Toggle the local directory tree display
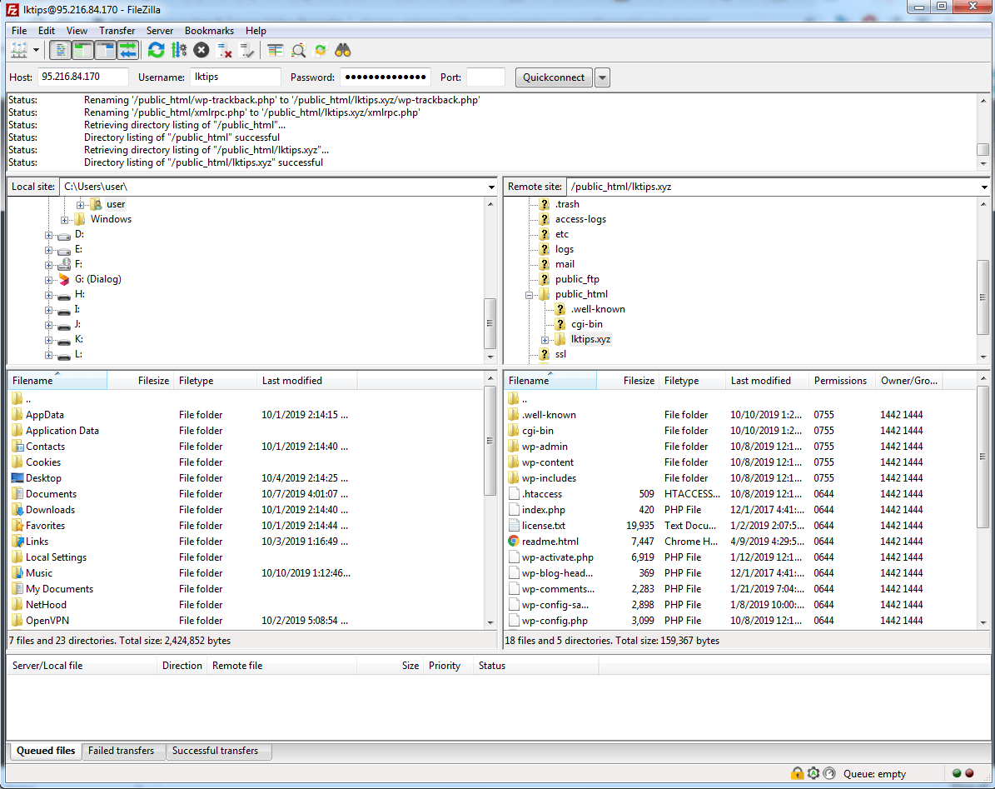 [x=82, y=50]
